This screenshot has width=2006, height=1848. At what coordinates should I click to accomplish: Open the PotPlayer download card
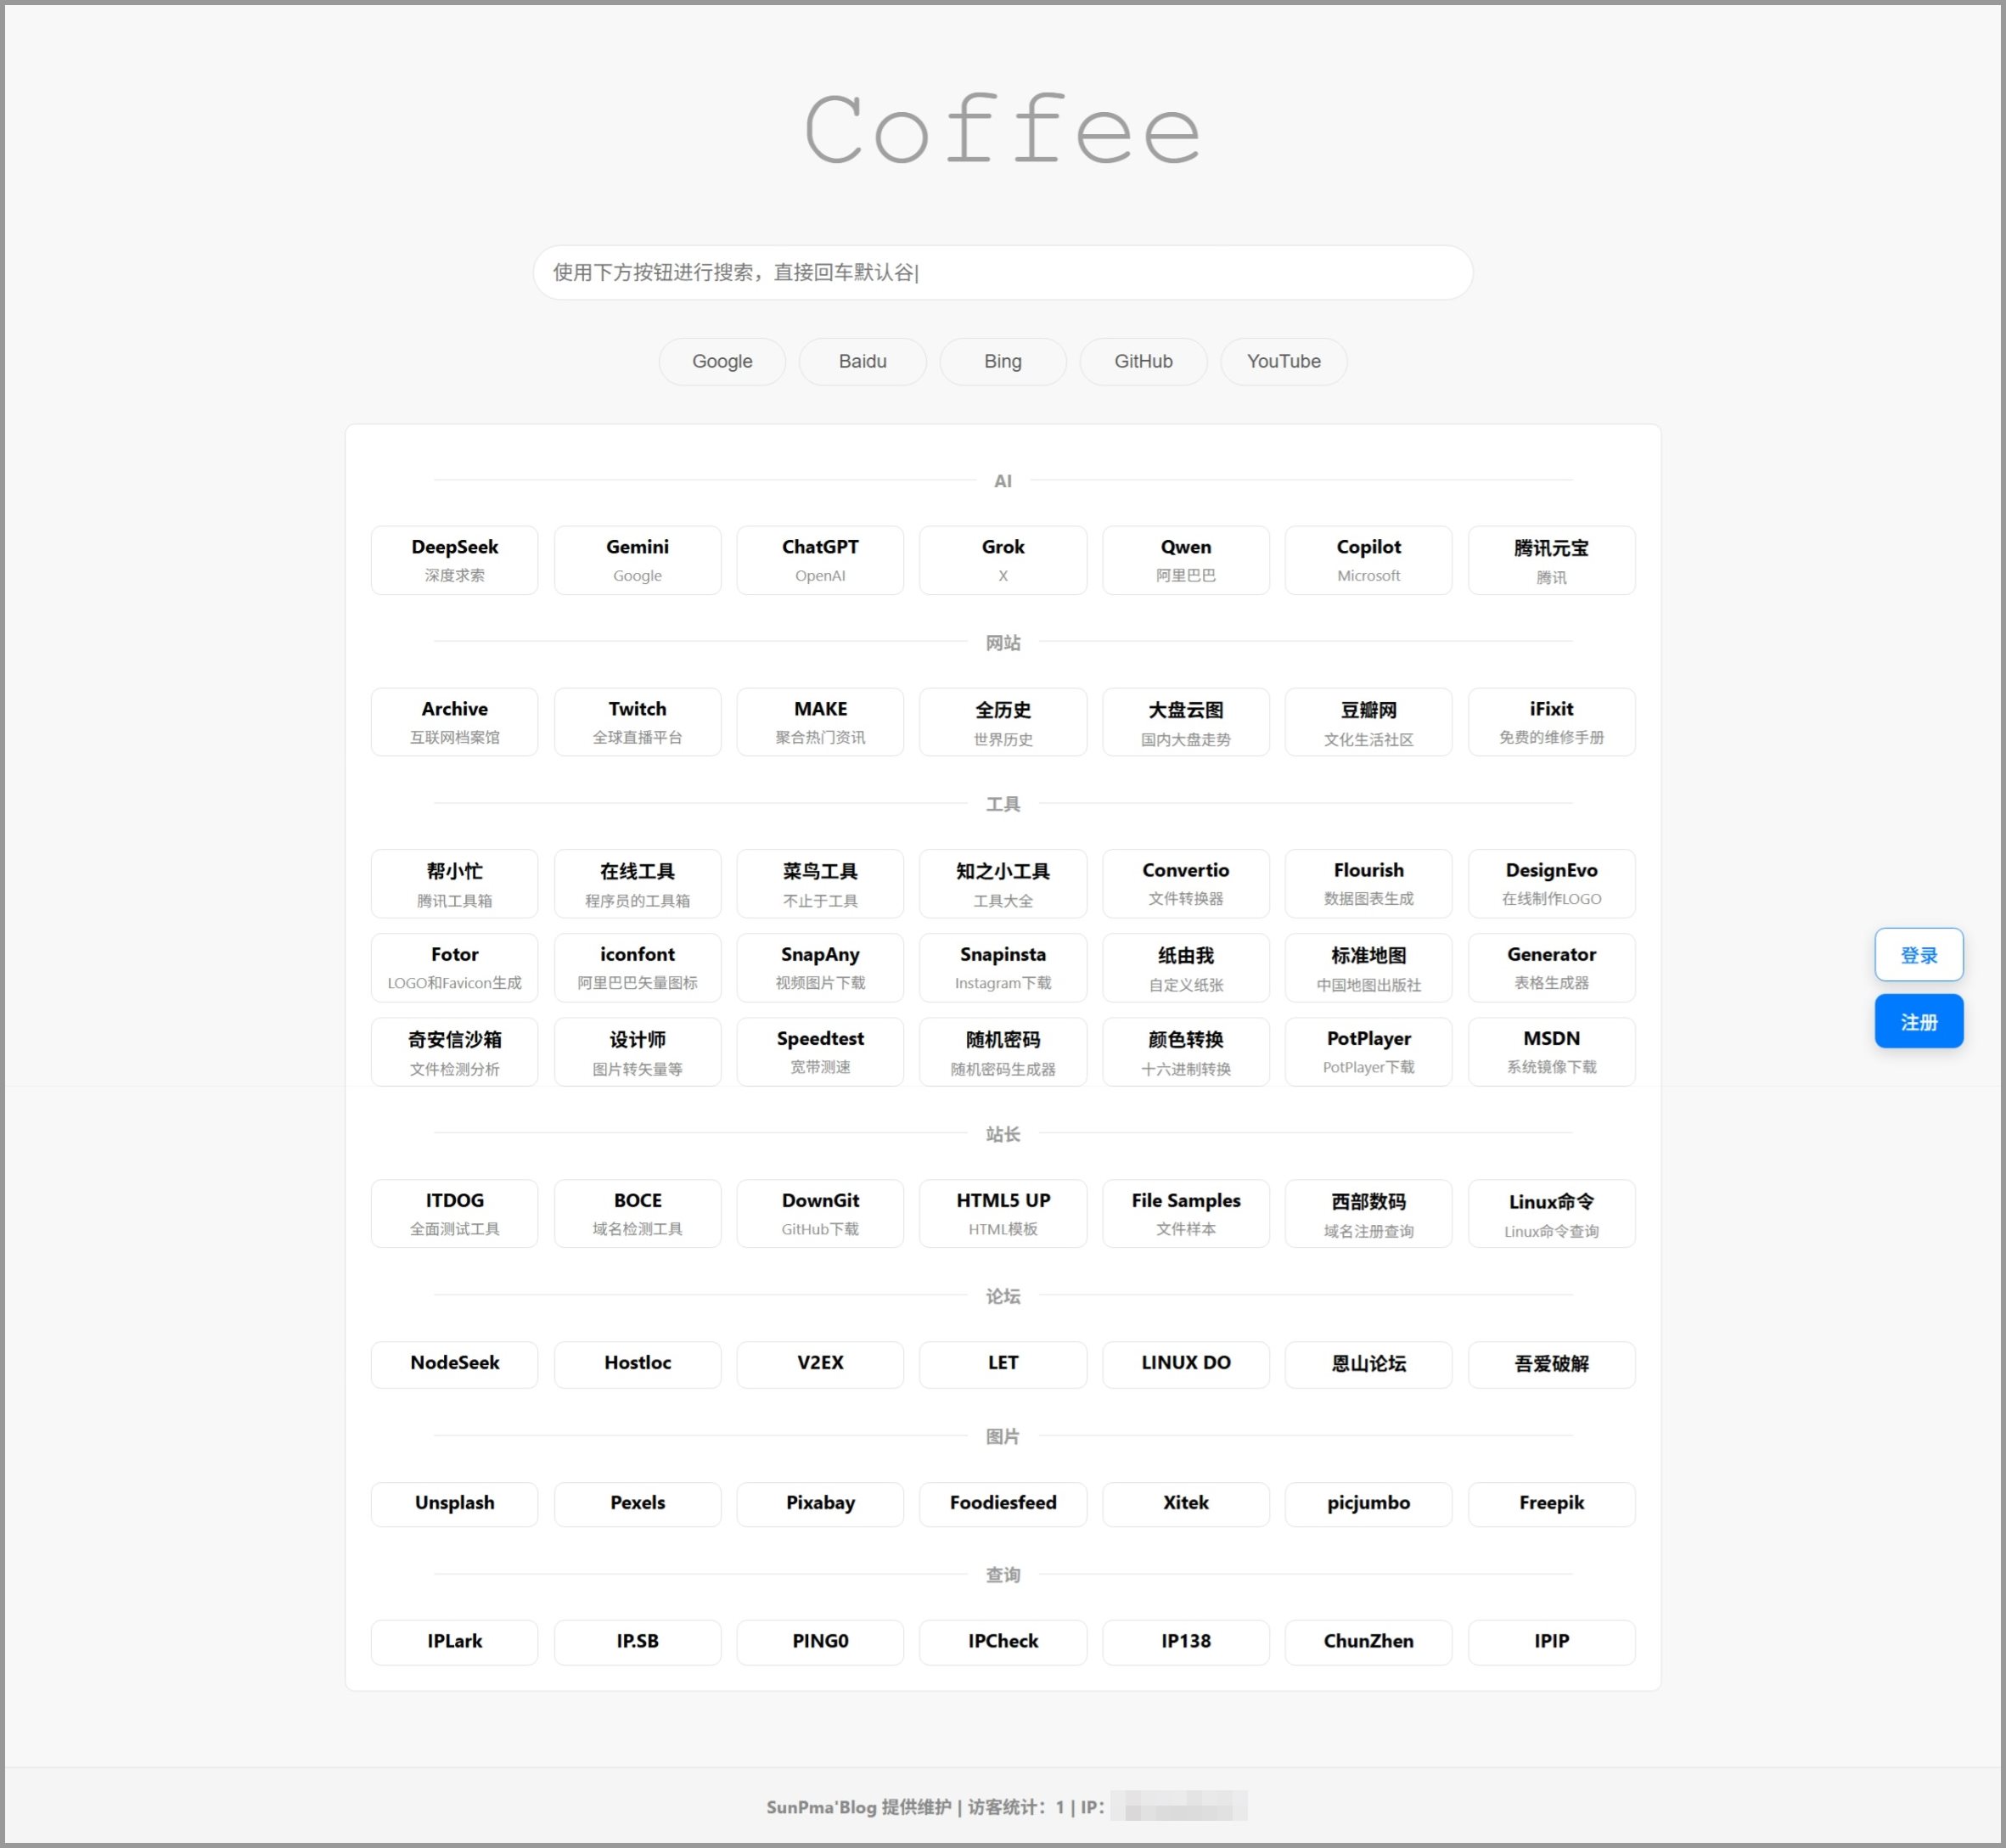click(x=1368, y=1051)
